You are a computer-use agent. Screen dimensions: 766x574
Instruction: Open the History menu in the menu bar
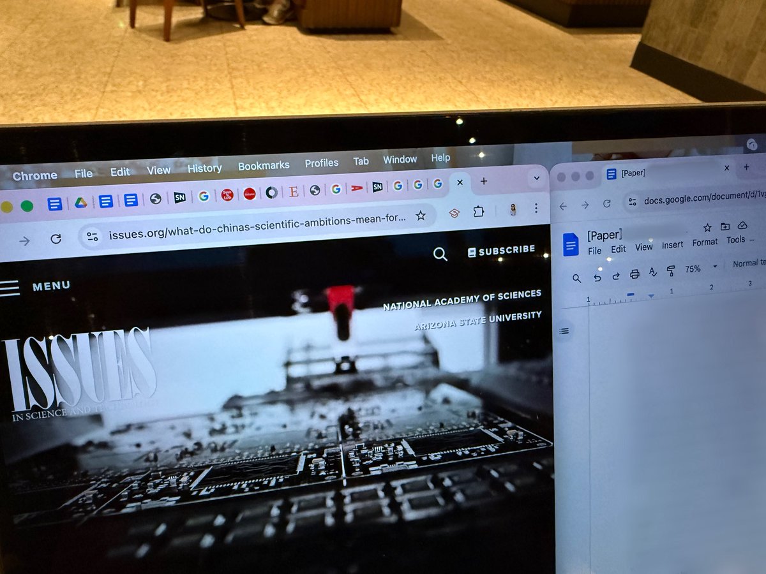tap(205, 168)
